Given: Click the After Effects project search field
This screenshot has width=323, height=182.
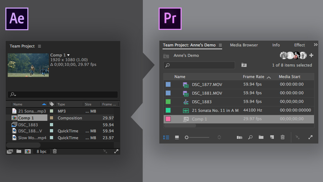Looking at the screenshot, I should click(63, 95).
